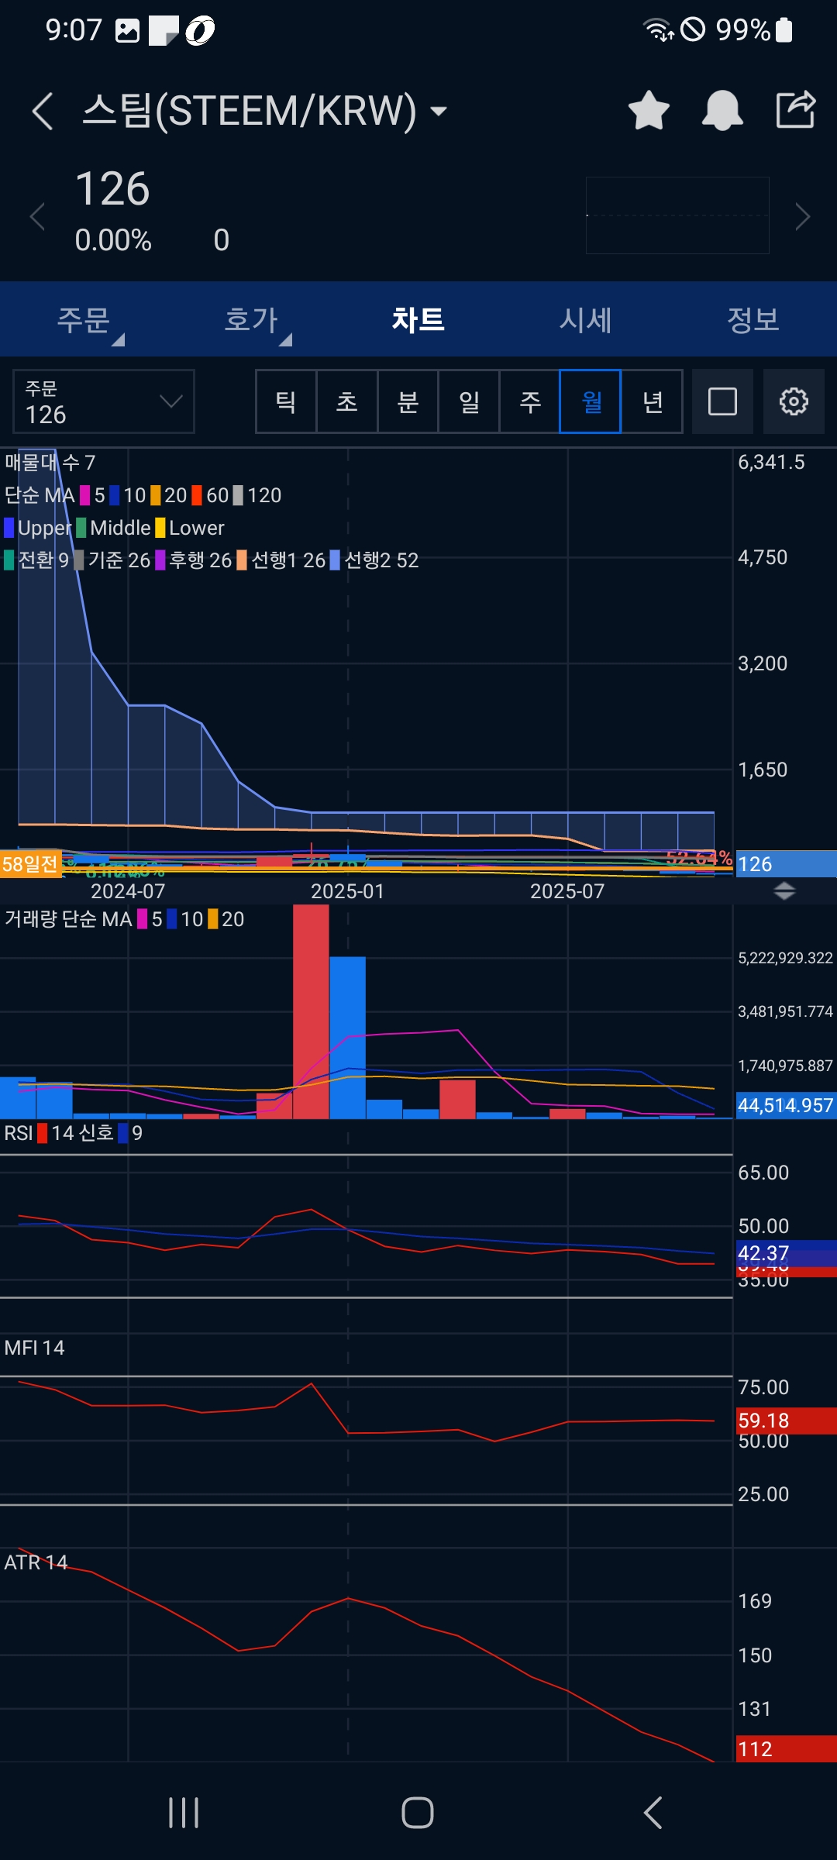The image size is (837, 1860).
Task: Select the 분 minute interval
Action: click(x=408, y=401)
